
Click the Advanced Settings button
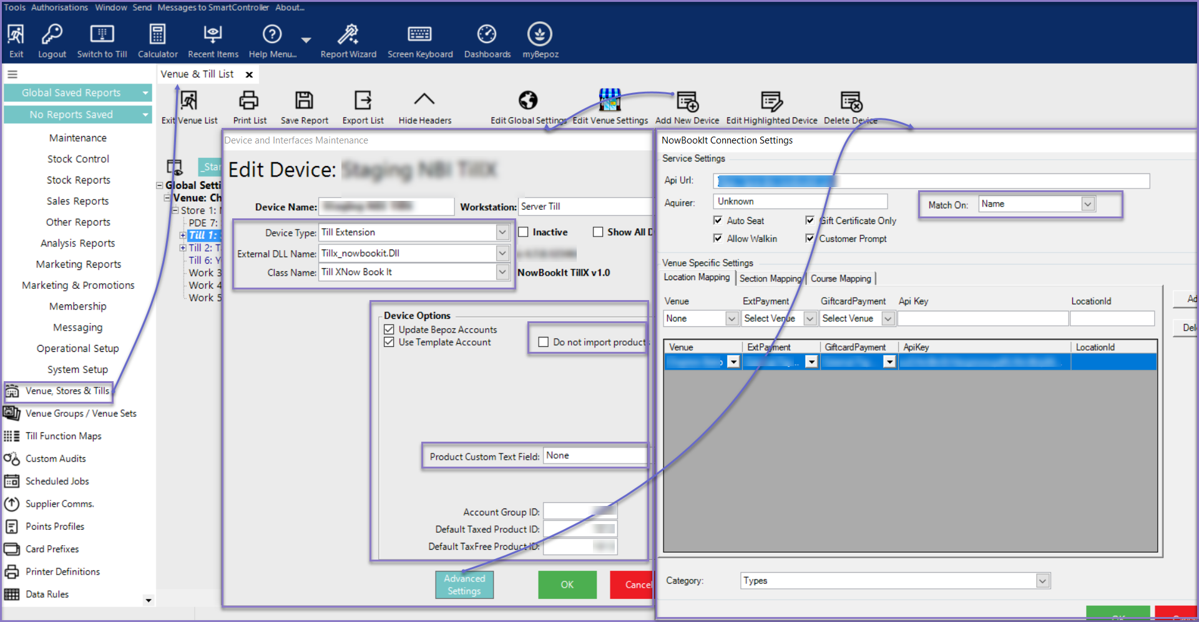(x=464, y=585)
